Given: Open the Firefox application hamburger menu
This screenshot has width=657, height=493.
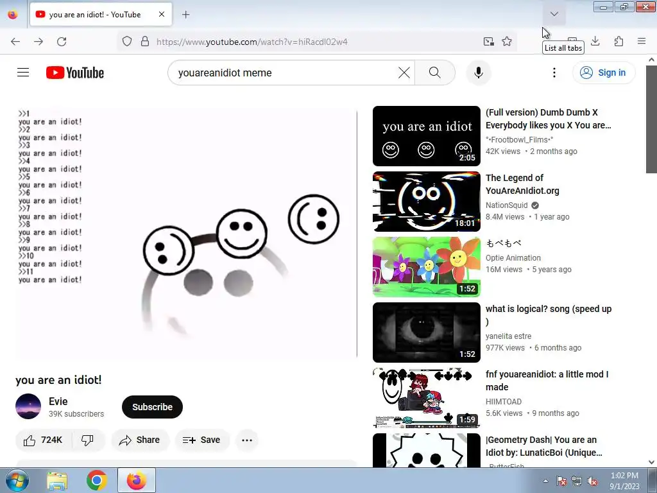Looking at the screenshot, I should click(x=642, y=41).
